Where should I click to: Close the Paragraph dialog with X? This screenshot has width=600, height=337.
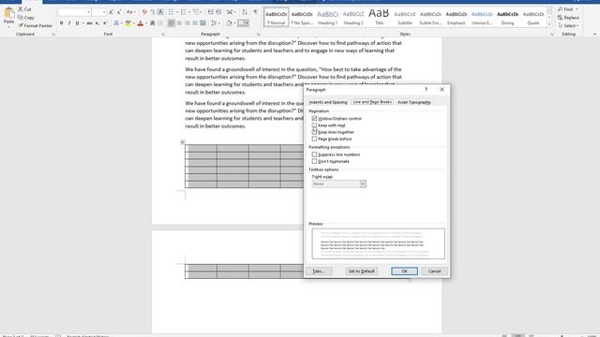tap(442, 90)
